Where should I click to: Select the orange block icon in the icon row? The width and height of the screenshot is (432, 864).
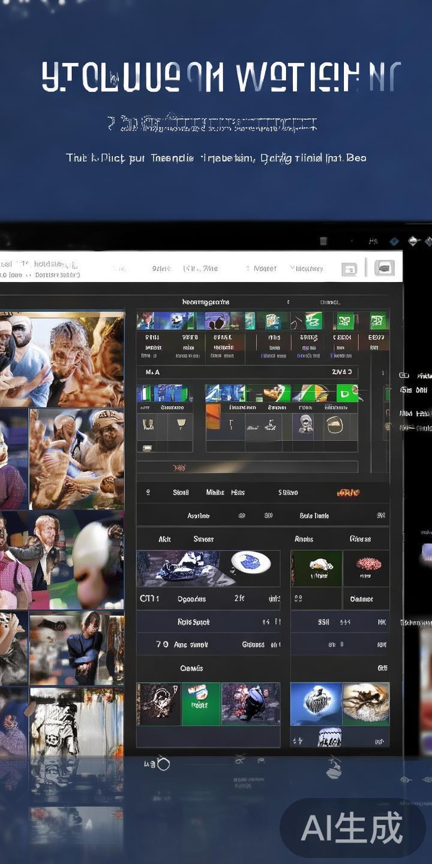click(213, 416)
